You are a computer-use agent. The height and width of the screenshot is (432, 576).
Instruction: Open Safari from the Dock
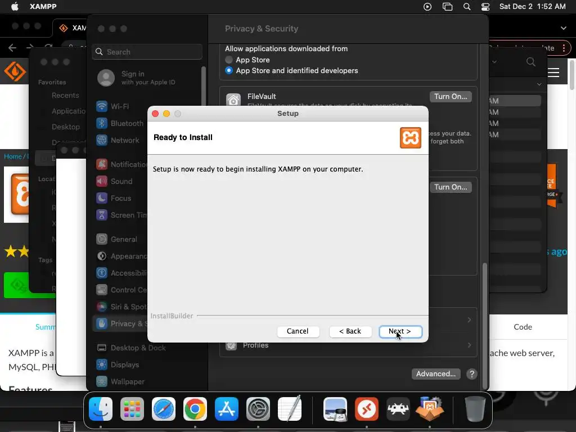click(x=164, y=409)
